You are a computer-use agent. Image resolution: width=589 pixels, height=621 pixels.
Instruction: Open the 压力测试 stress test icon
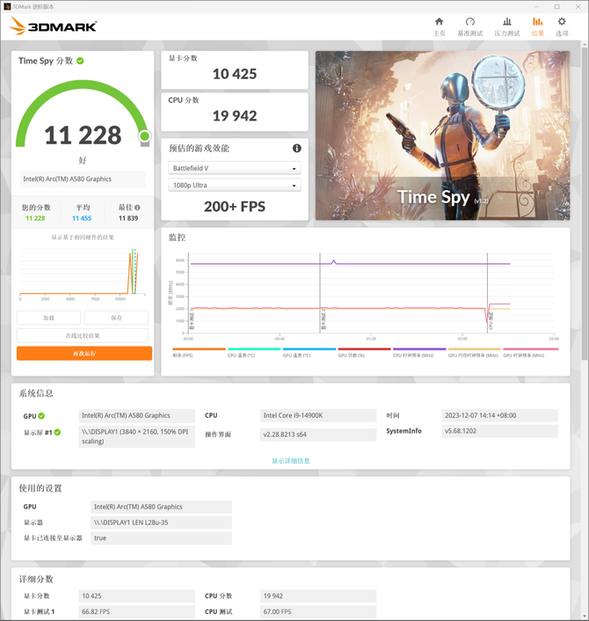[x=506, y=22]
